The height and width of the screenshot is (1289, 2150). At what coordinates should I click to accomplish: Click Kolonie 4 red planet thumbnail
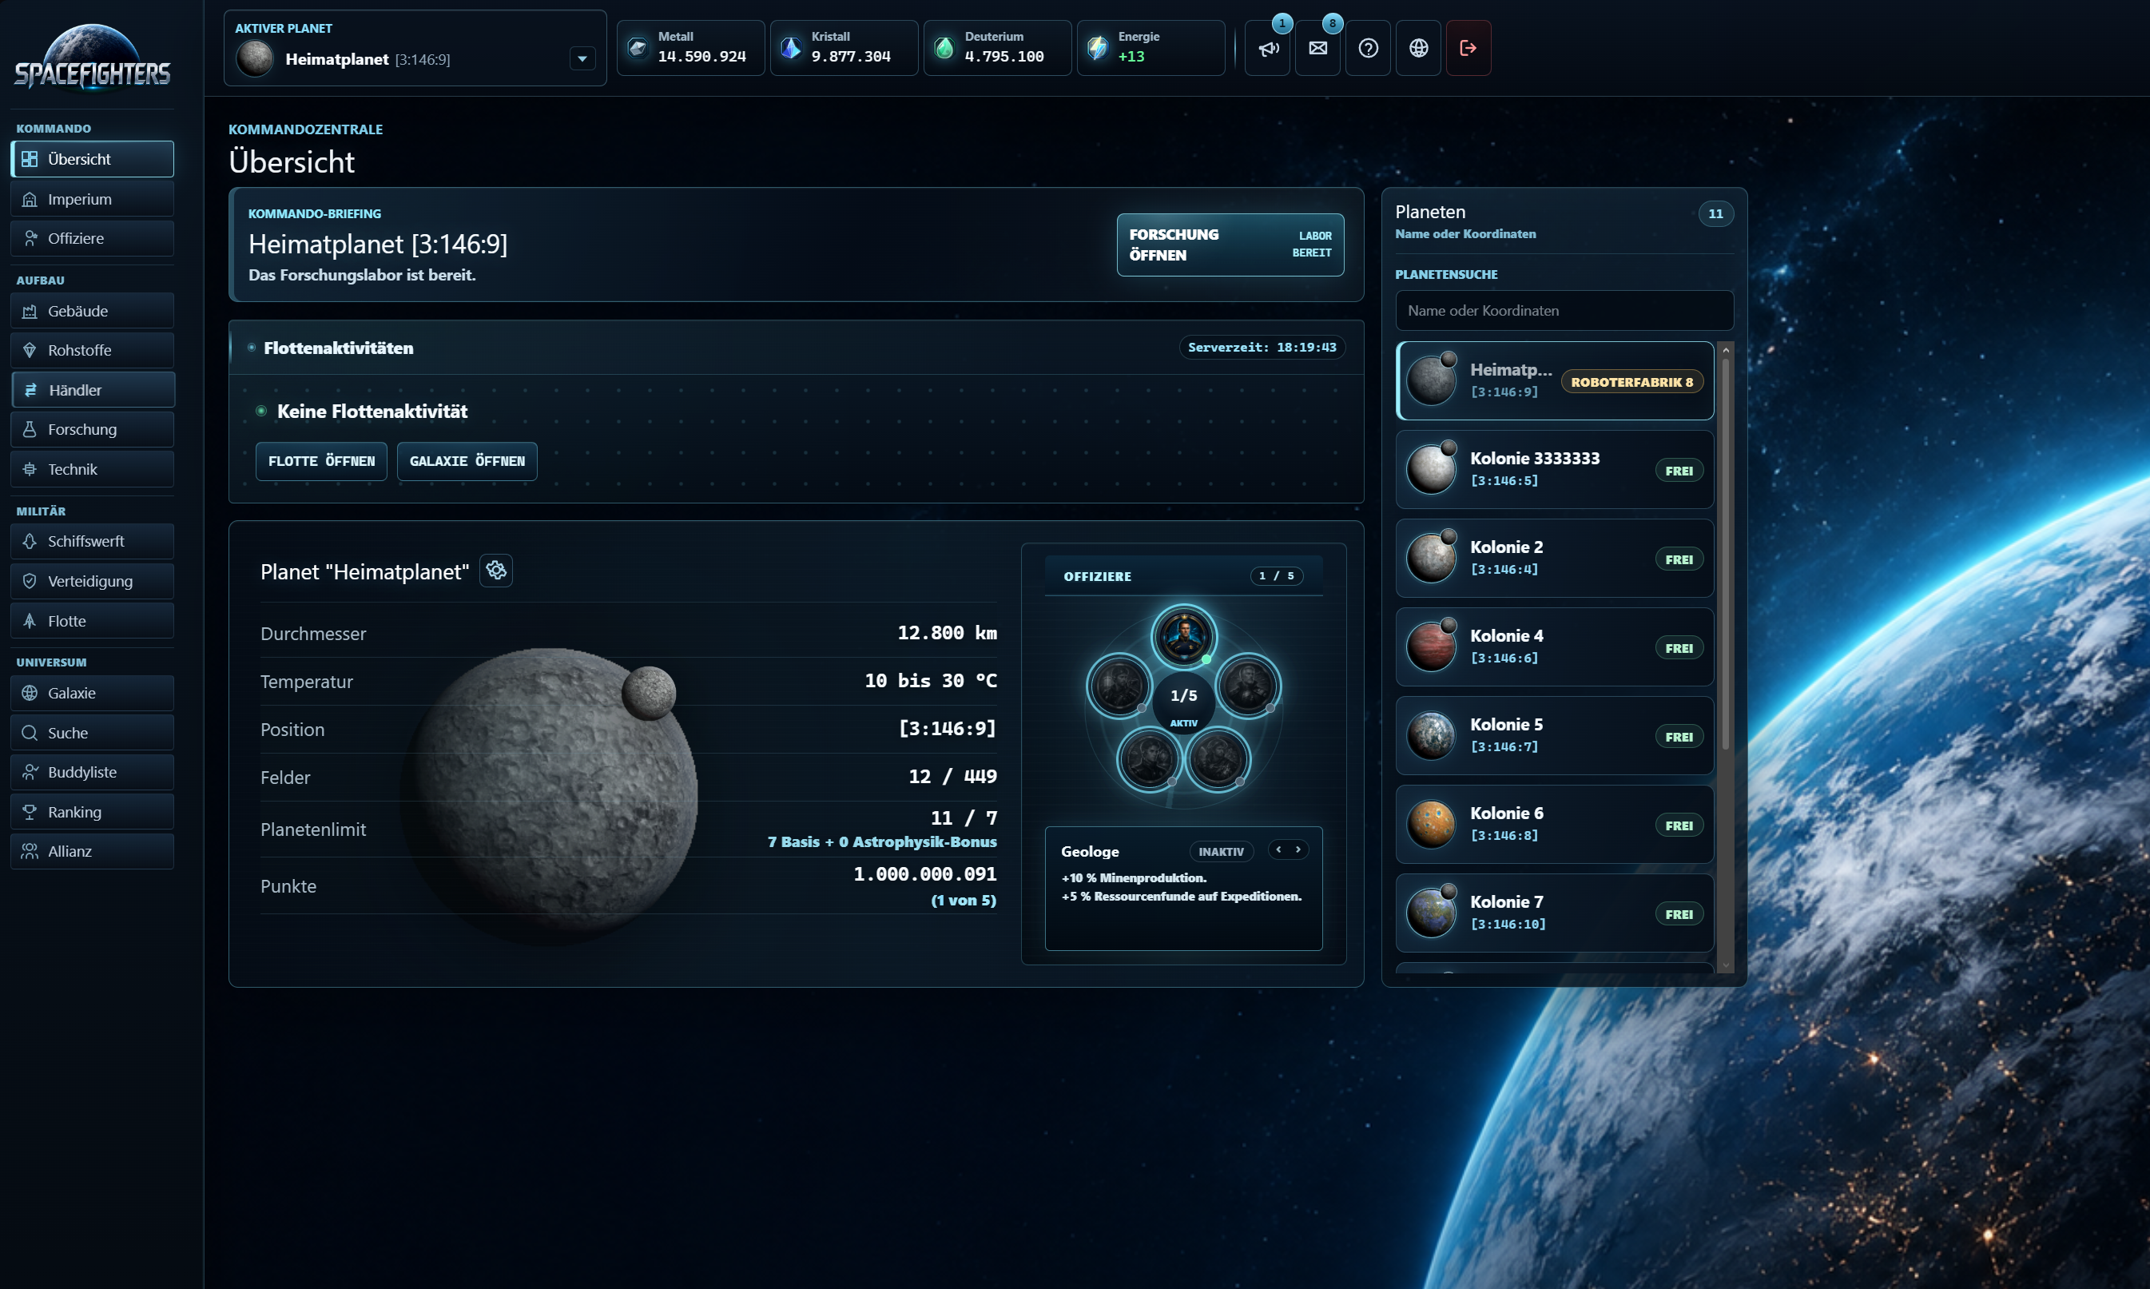click(1431, 647)
